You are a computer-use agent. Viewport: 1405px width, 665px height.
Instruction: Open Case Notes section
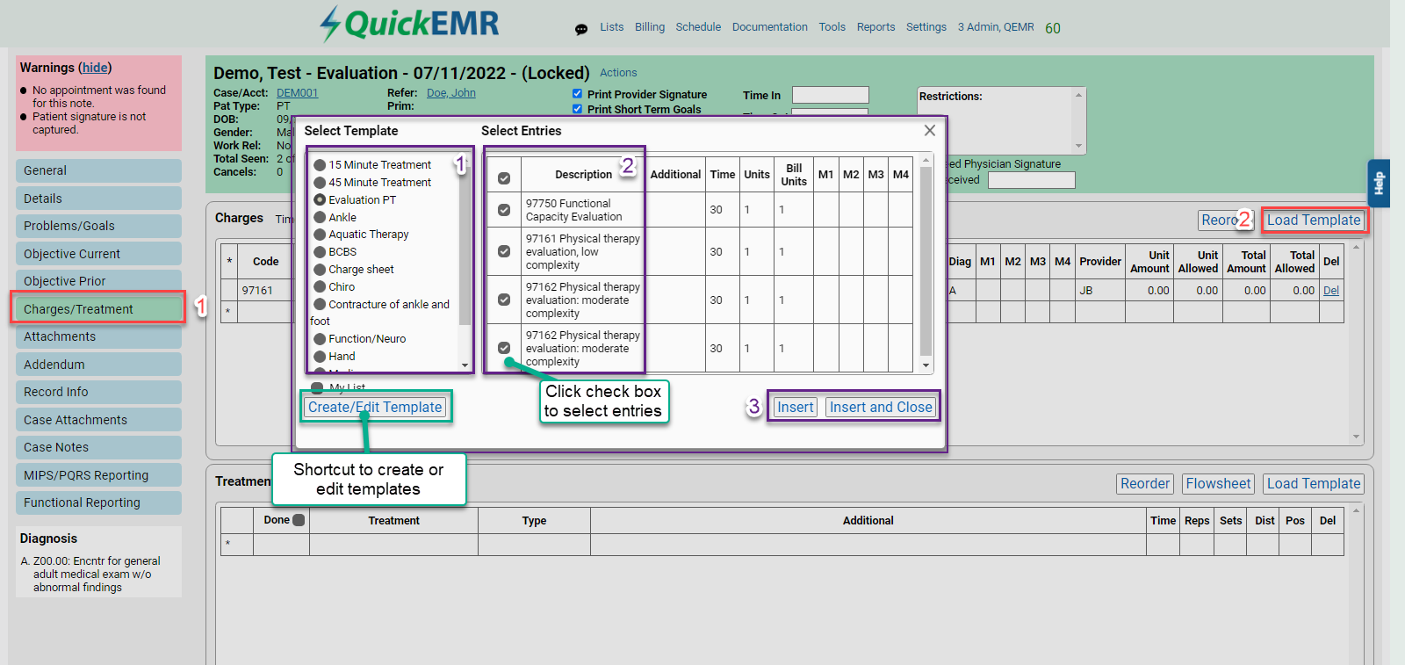point(98,447)
